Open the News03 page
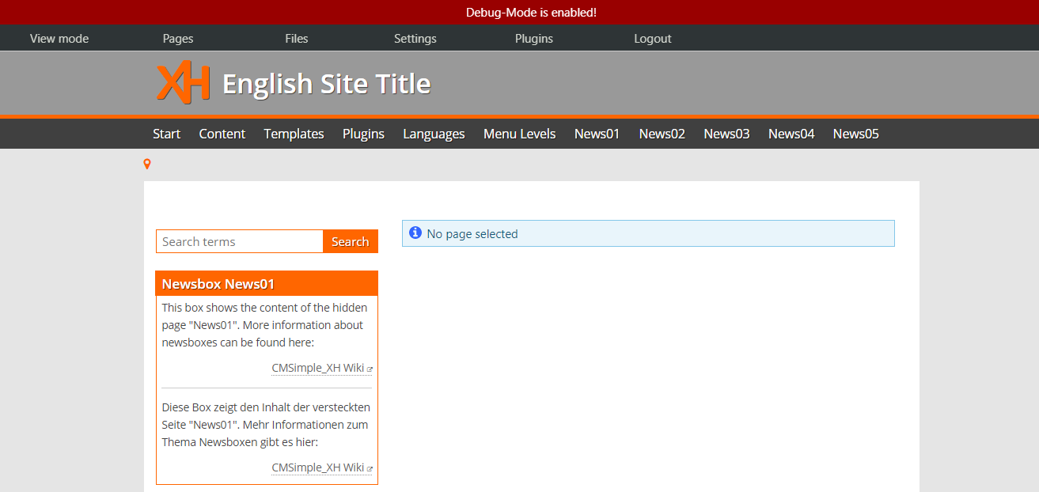The image size is (1039, 492). point(726,134)
